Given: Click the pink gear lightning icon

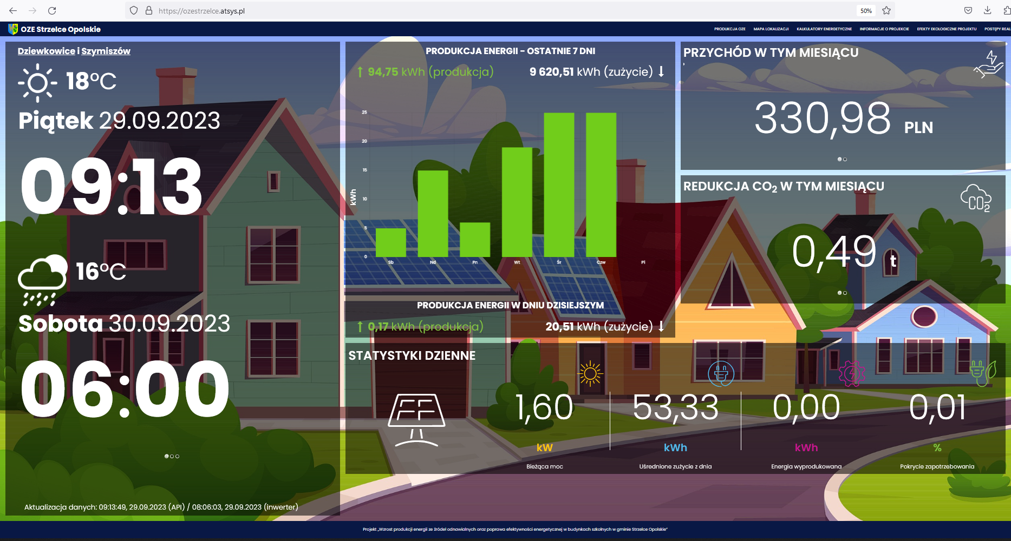Looking at the screenshot, I should [x=851, y=373].
